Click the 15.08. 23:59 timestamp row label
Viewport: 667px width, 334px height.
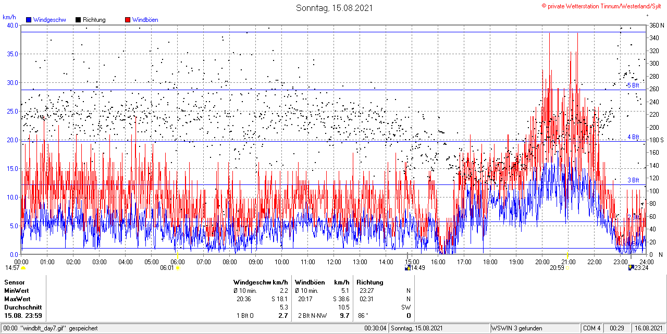click(x=23, y=316)
